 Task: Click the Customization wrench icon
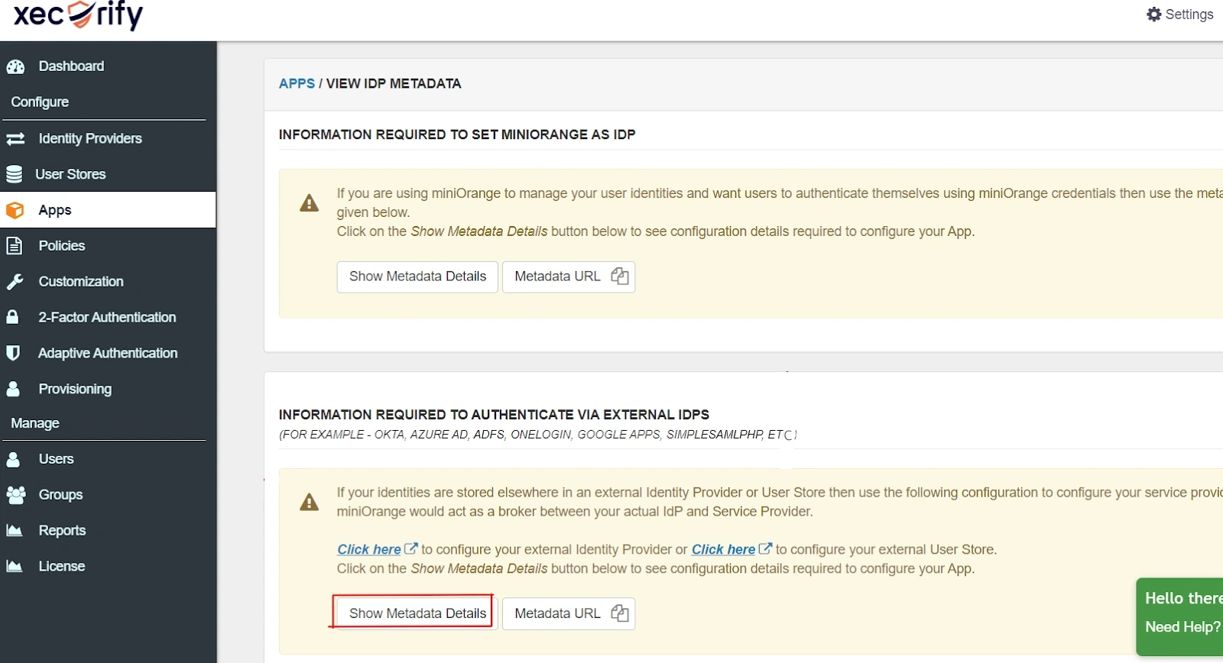pos(15,282)
